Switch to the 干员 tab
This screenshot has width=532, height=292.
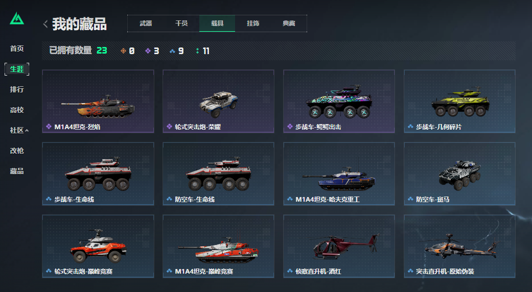click(x=181, y=23)
